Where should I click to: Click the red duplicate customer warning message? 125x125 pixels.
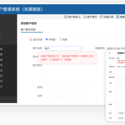(x=67, y=58)
